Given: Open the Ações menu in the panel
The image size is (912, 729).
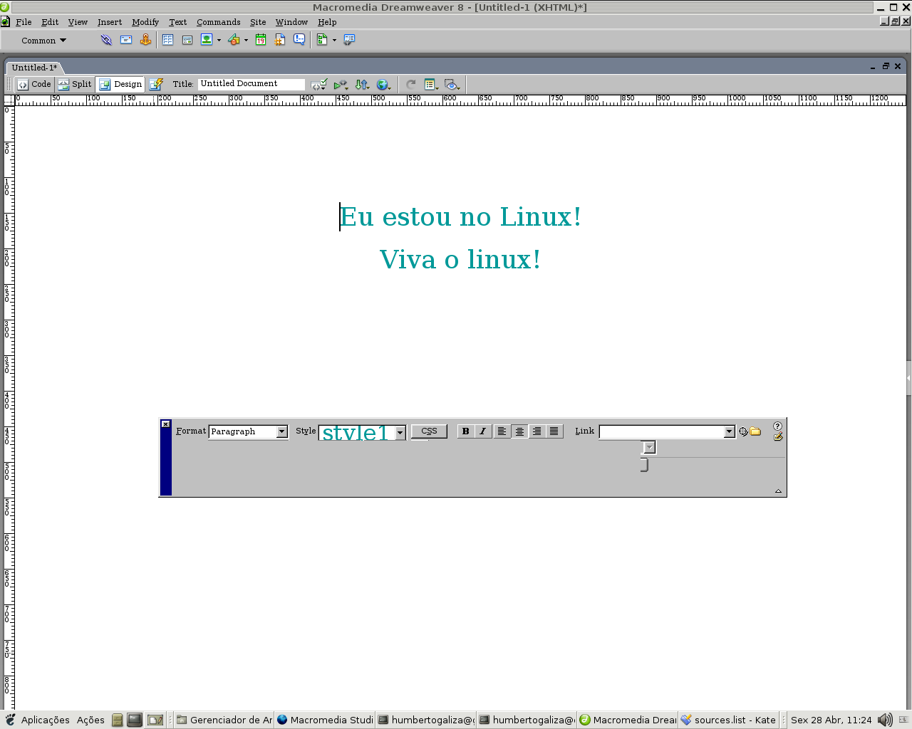Looking at the screenshot, I should click(x=90, y=720).
